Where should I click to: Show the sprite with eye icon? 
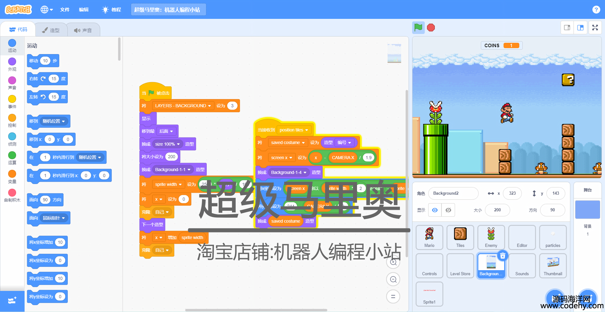tap(435, 210)
